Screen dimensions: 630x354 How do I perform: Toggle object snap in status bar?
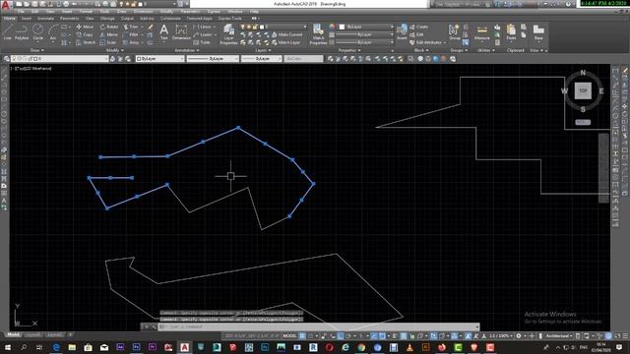click(382, 335)
